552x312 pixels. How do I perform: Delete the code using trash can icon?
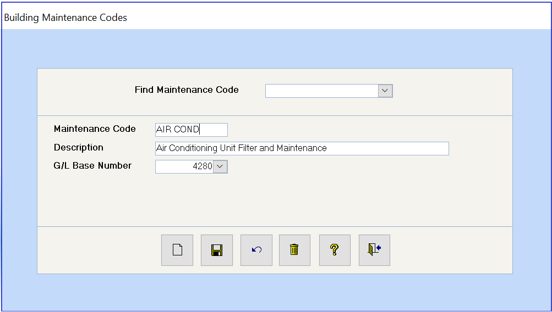click(x=294, y=250)
